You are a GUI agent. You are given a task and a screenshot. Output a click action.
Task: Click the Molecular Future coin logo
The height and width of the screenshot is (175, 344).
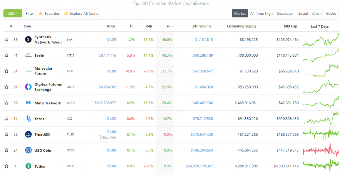coord(28,71)
